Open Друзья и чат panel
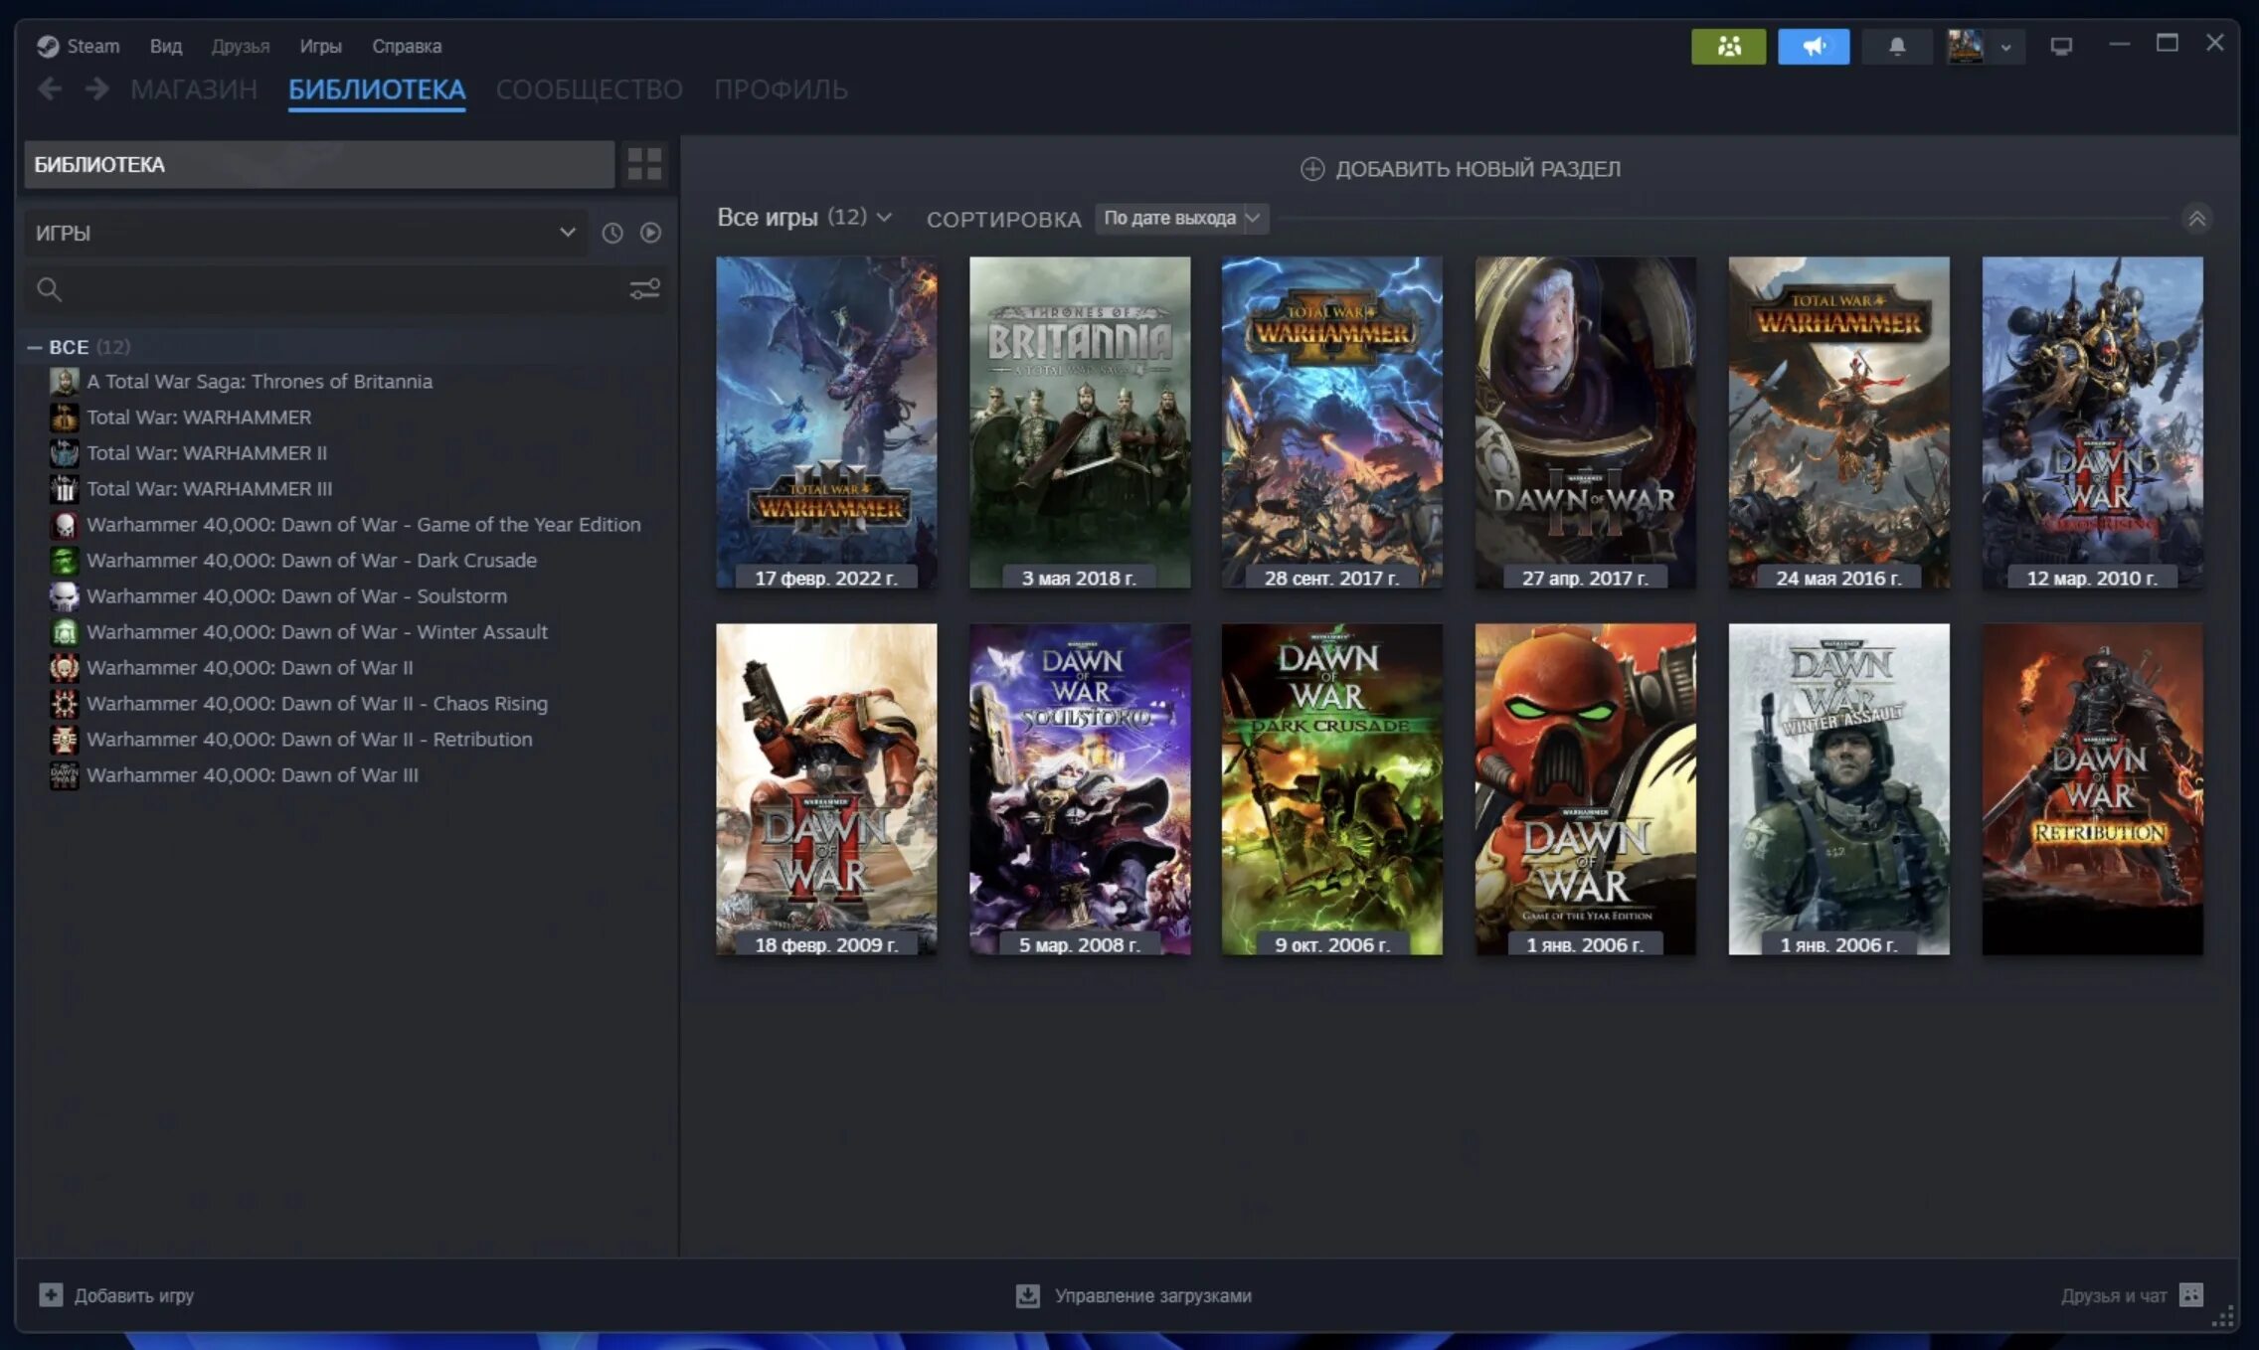The image size is (2259, 1350). point(2132,1295)
